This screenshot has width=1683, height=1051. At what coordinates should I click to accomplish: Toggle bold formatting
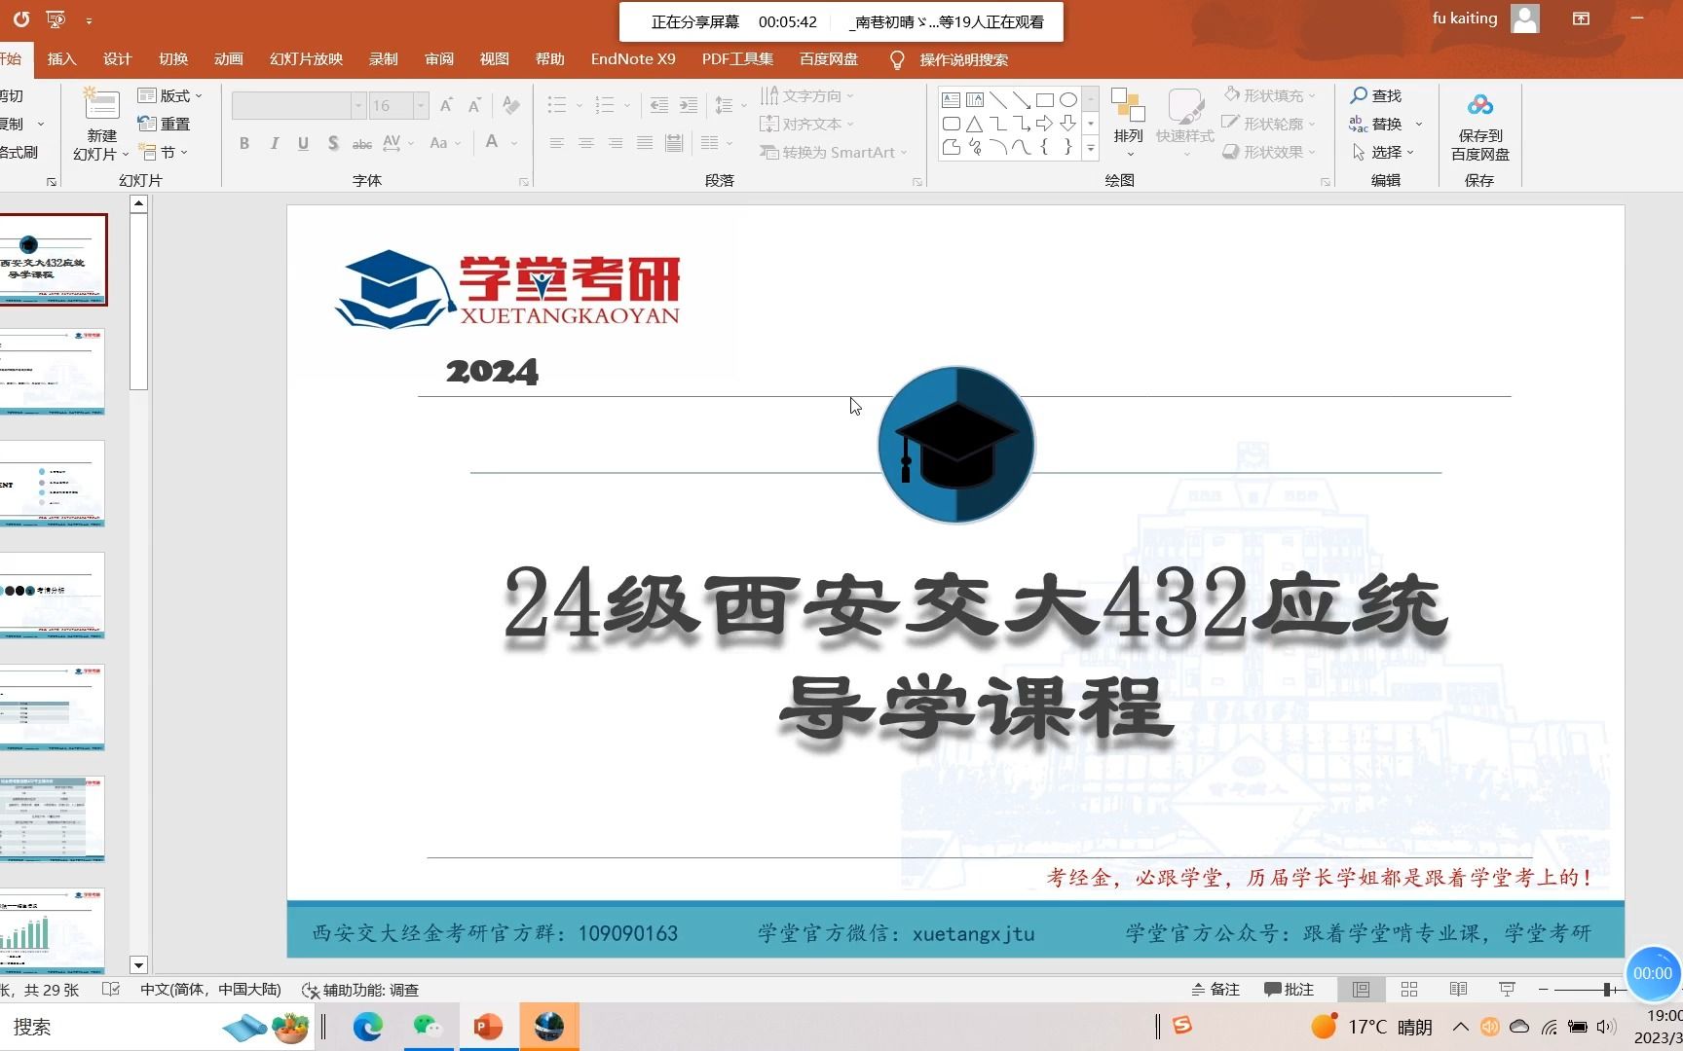click(x=244, y=142)
